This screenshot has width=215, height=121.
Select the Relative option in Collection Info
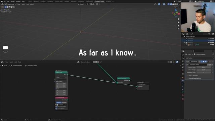coord(64,103)
